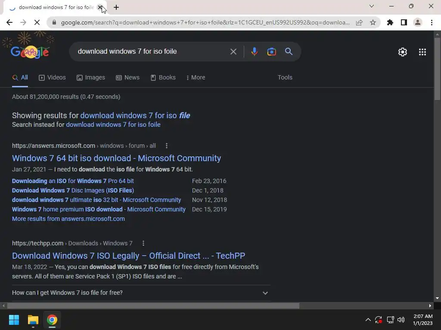Open network status tray icon
The width and height of the screenshot is (441, 330).
tap(390, 320)
